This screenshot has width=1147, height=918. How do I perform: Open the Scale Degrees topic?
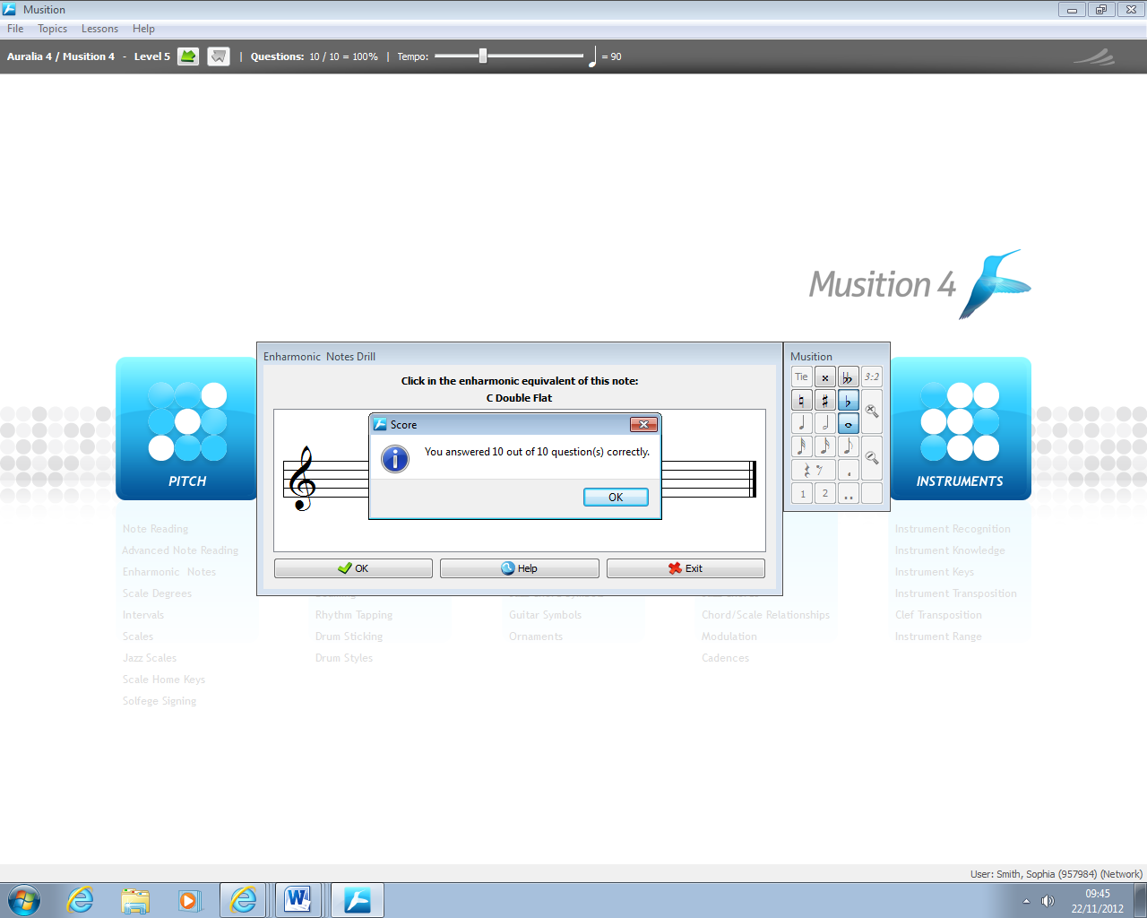pos(158,593)
